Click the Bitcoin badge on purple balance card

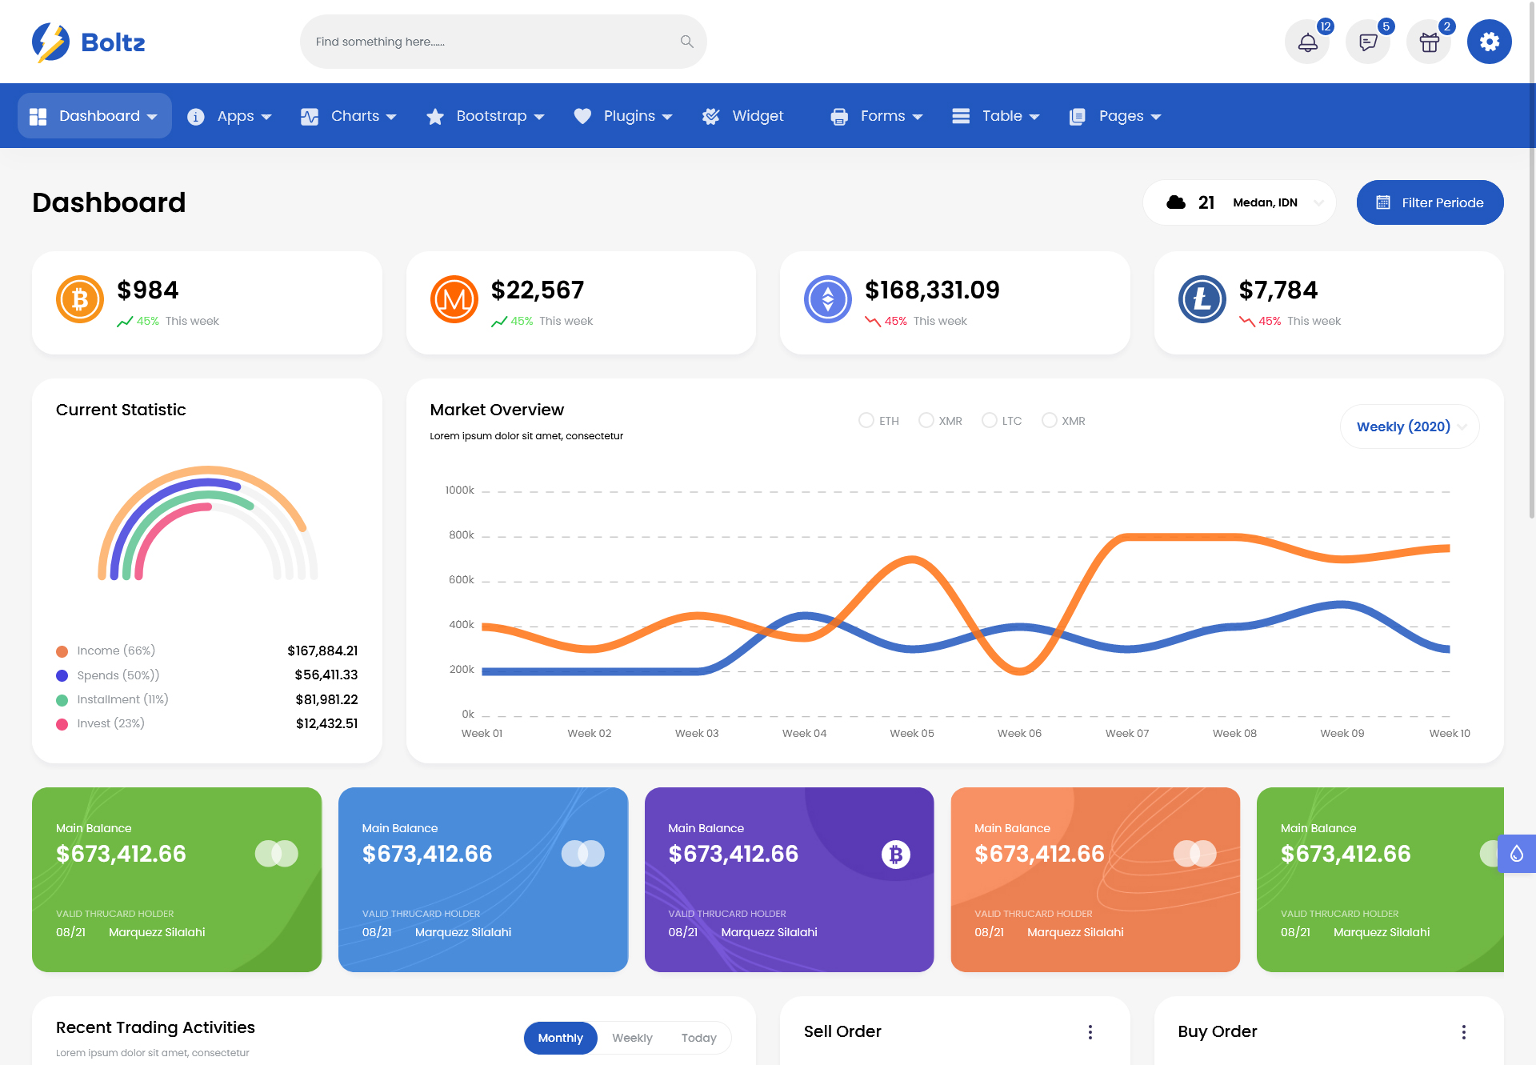(896, 855)
